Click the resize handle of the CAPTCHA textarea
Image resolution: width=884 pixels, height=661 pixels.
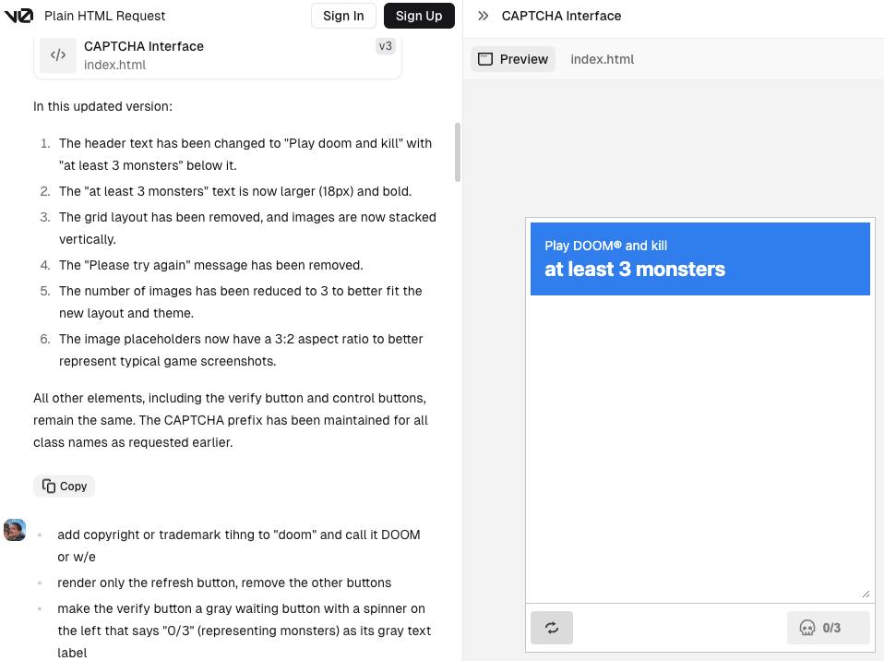pyautogui.click(x=866, y=594)
